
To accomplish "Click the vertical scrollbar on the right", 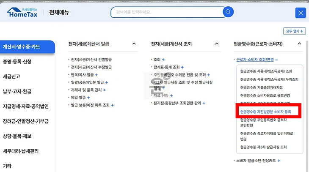I will tap(307, 106).
